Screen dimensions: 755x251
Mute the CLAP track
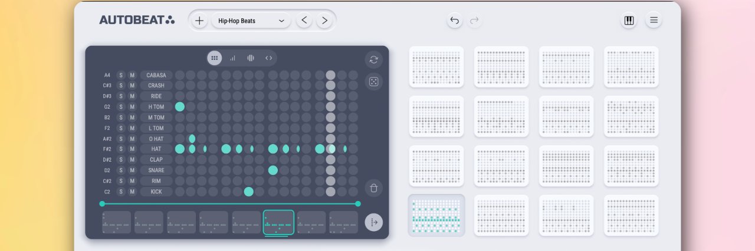coord(133,160)
